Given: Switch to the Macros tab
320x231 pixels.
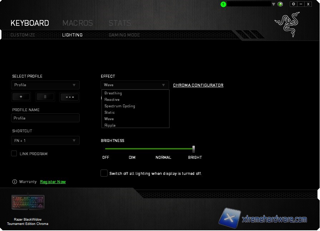Looking at the screenshot, I should [x=78, y=23].
